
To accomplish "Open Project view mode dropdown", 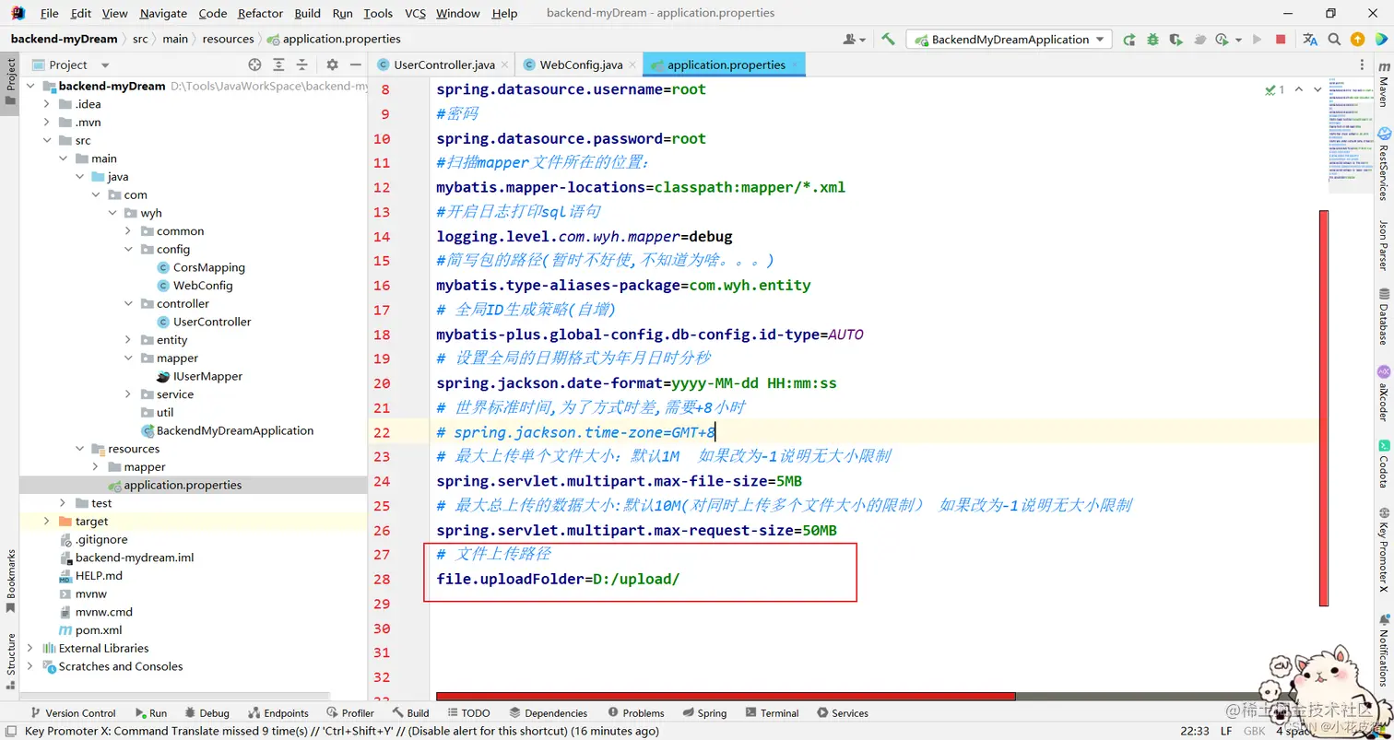I will tap(104, 65).
